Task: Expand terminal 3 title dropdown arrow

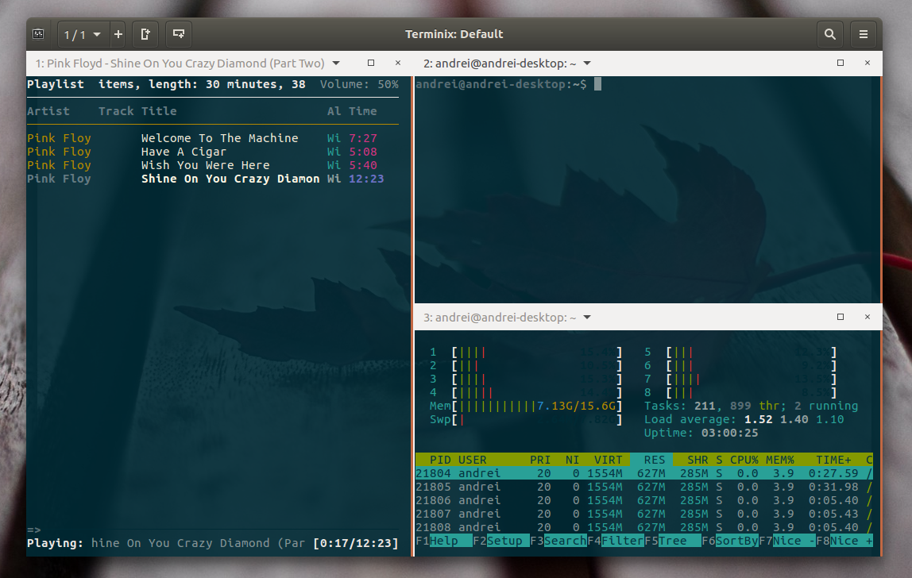Action: pyautogui.click(x=587, y=317)
